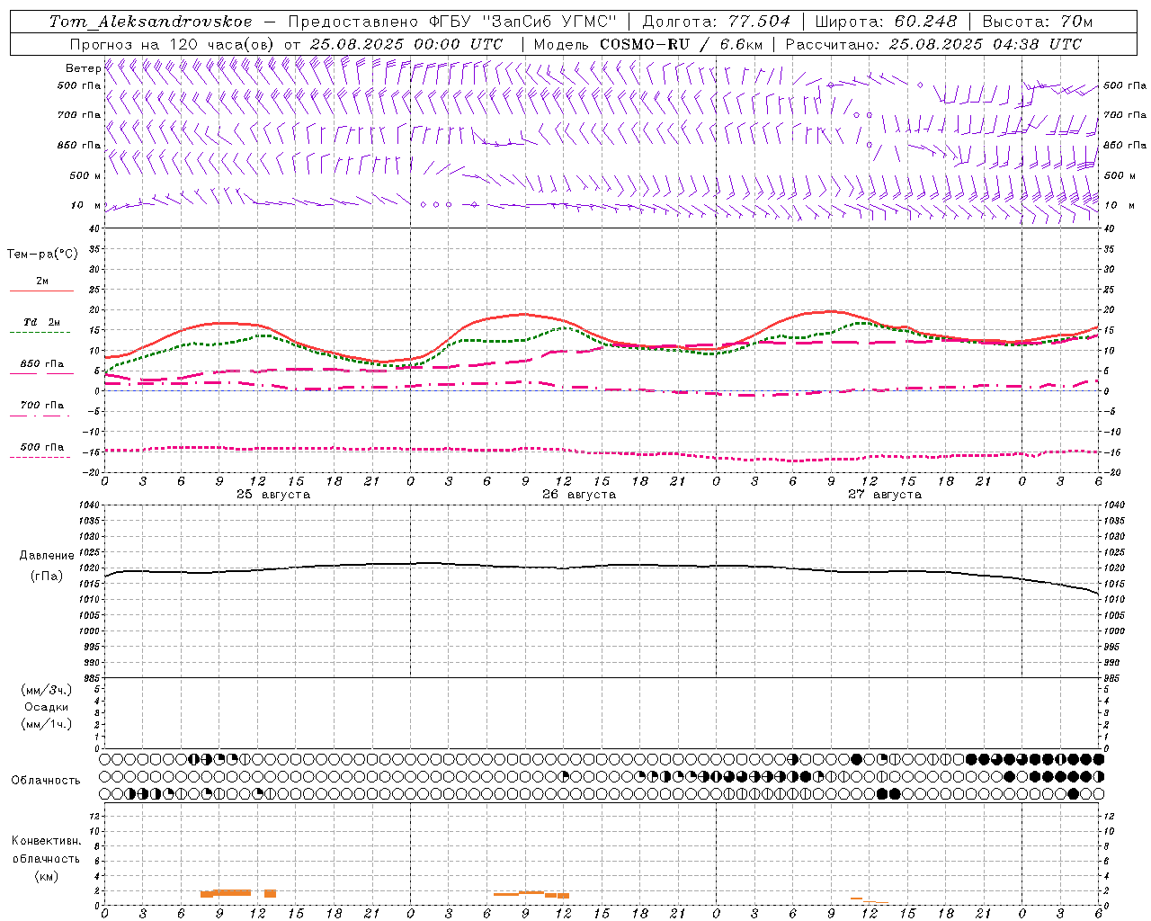
Task: Click the 'Тем-ра(°C)' legend title
Action: 42,254
